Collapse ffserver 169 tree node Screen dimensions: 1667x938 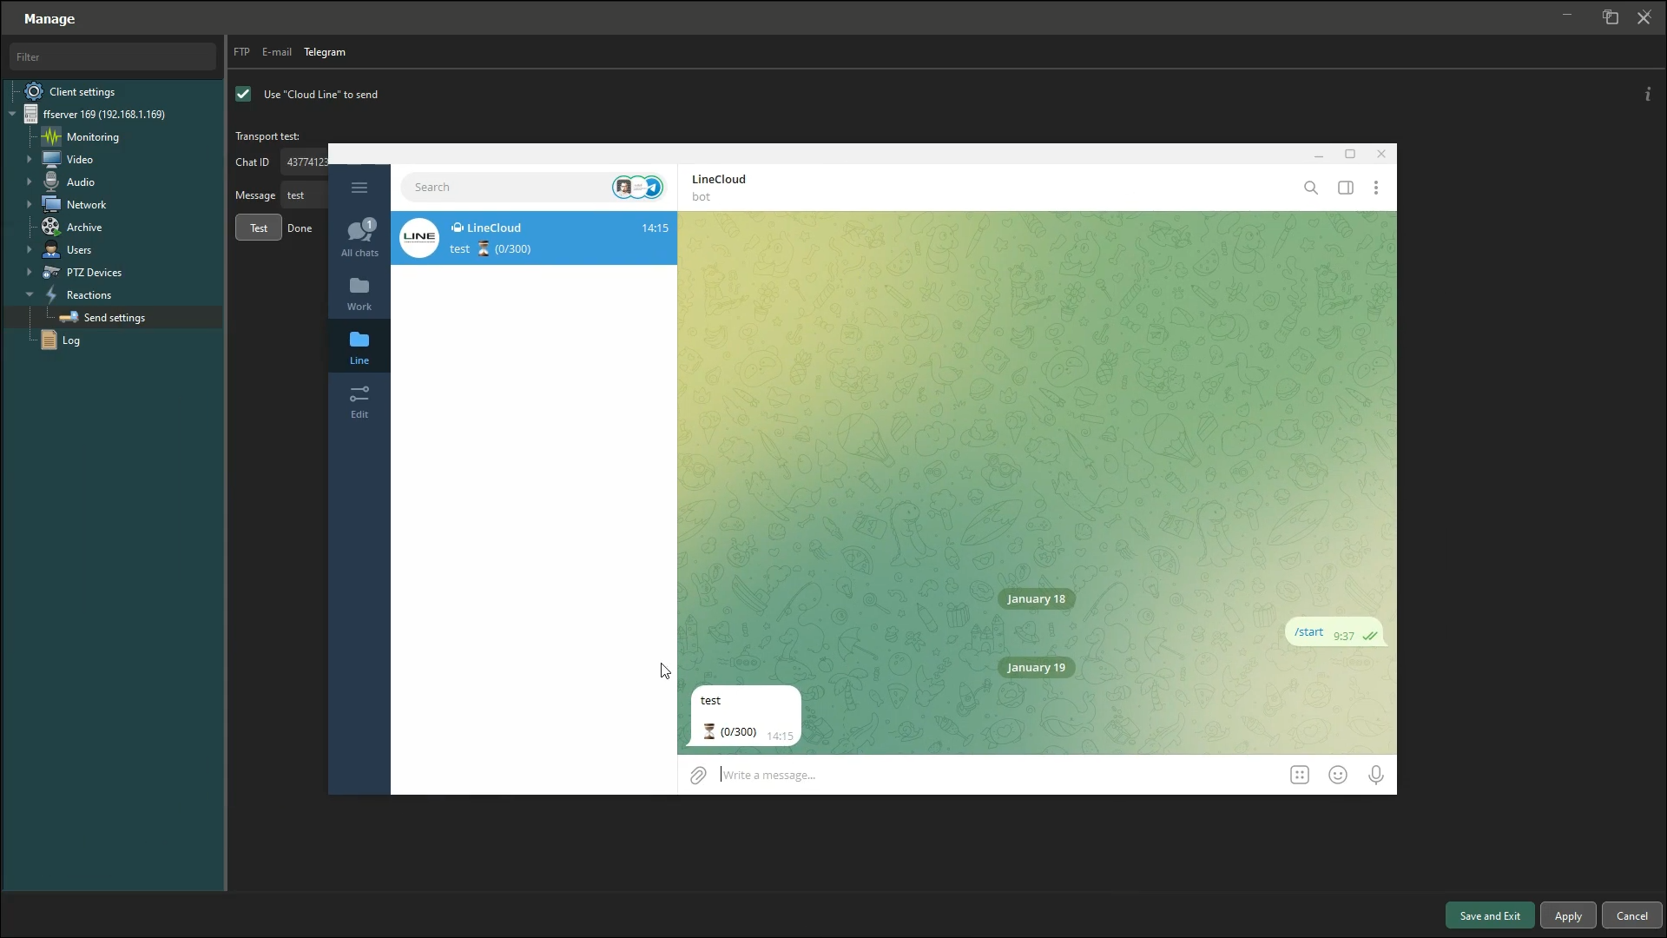point(12,114)
